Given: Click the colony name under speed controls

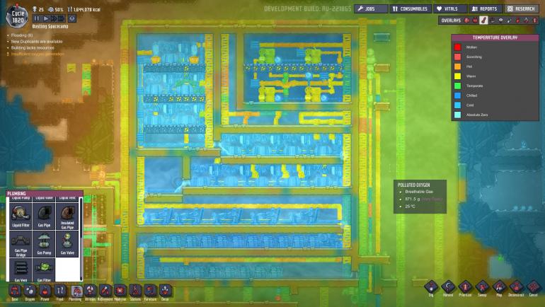Looking at the screenshot, I should [50, 26].
